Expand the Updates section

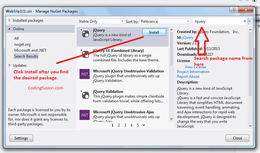click(9, 65)
